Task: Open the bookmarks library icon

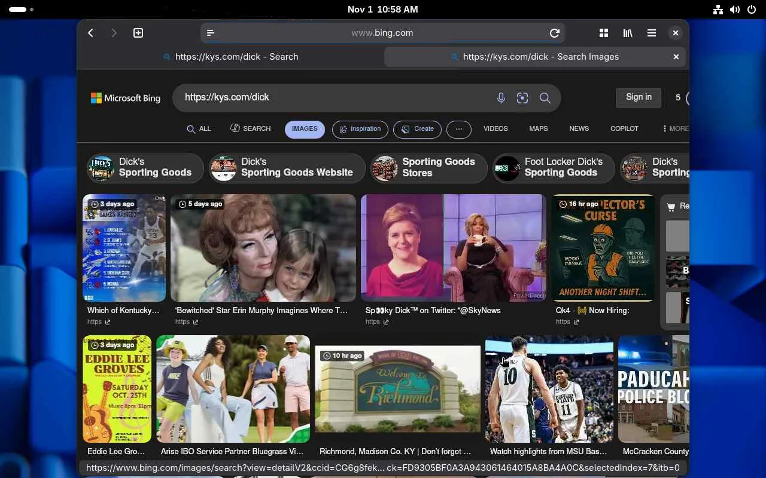Action: click(628, 33)
